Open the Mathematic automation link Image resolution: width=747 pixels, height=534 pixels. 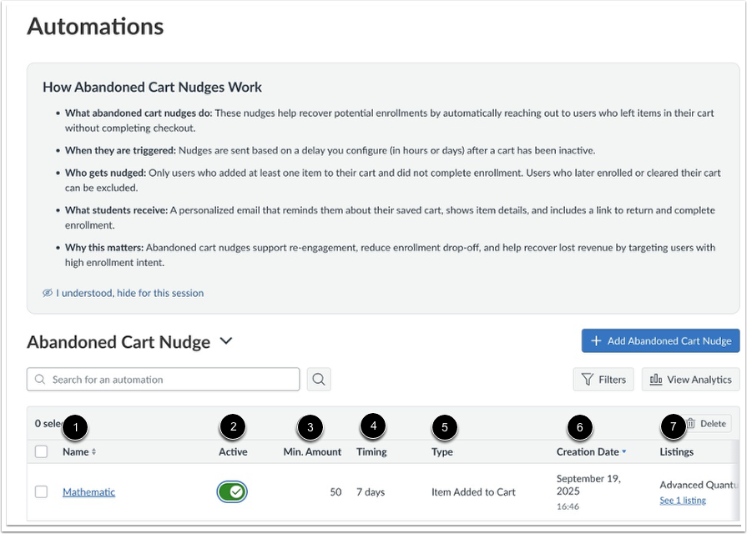pyautogui.click(x=88, y=491)
